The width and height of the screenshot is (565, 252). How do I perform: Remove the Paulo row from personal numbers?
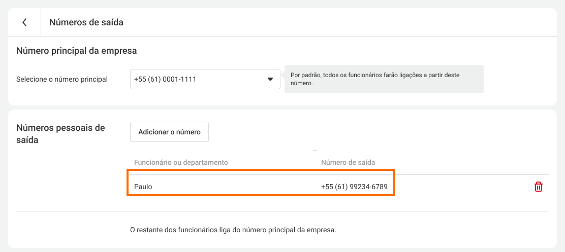tap(539, 187)
